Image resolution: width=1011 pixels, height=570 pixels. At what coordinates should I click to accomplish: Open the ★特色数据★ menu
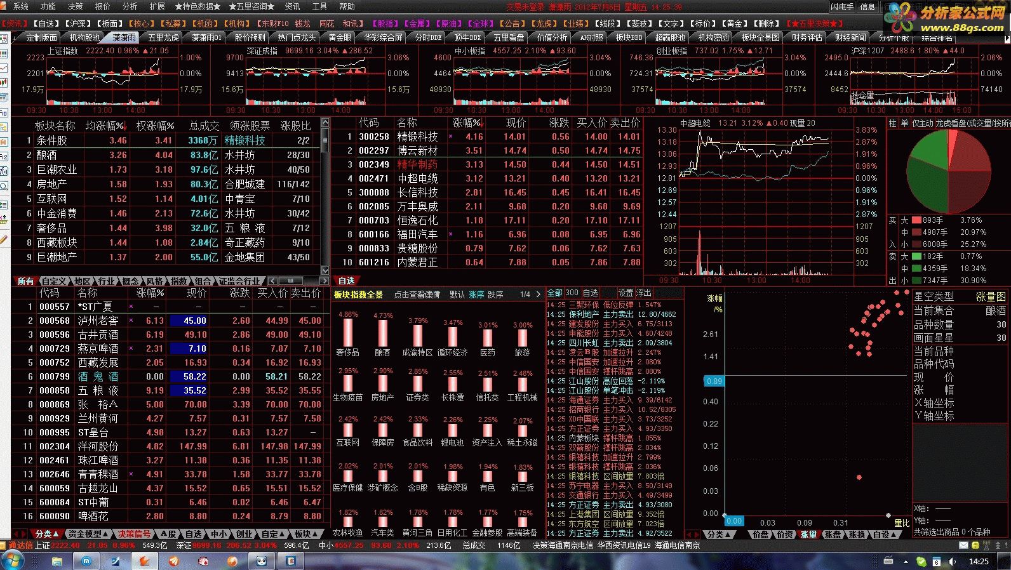pyautogui.click(x=198, y=6)
